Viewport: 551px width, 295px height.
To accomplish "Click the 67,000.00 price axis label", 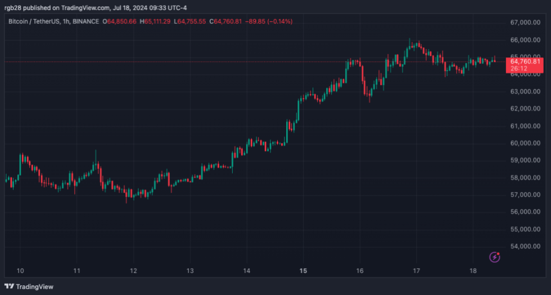I will point(524,23).
